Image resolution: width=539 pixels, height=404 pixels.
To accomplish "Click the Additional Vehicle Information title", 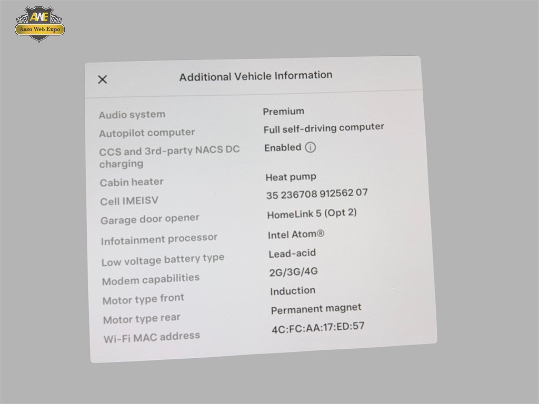I will pos(255,76).
